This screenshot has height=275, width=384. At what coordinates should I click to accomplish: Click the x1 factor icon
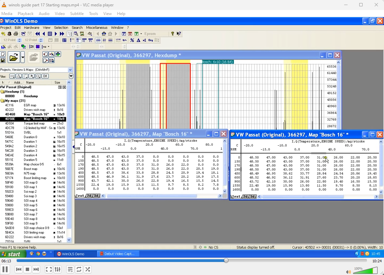(145, 40)
